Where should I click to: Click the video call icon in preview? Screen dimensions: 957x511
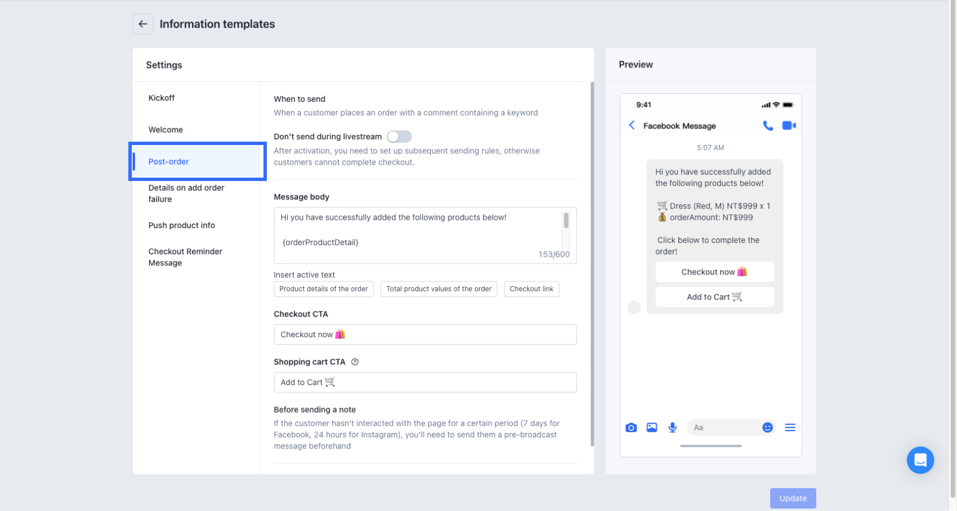[789, 126]
